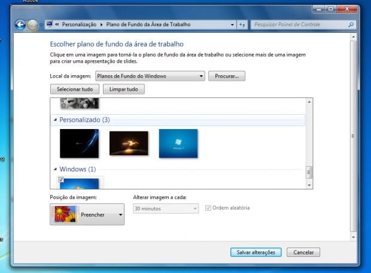Open recent pages dropdown beside navigation arrows
Viewport: 371px width, 273px height.
[x=41, y=25]
